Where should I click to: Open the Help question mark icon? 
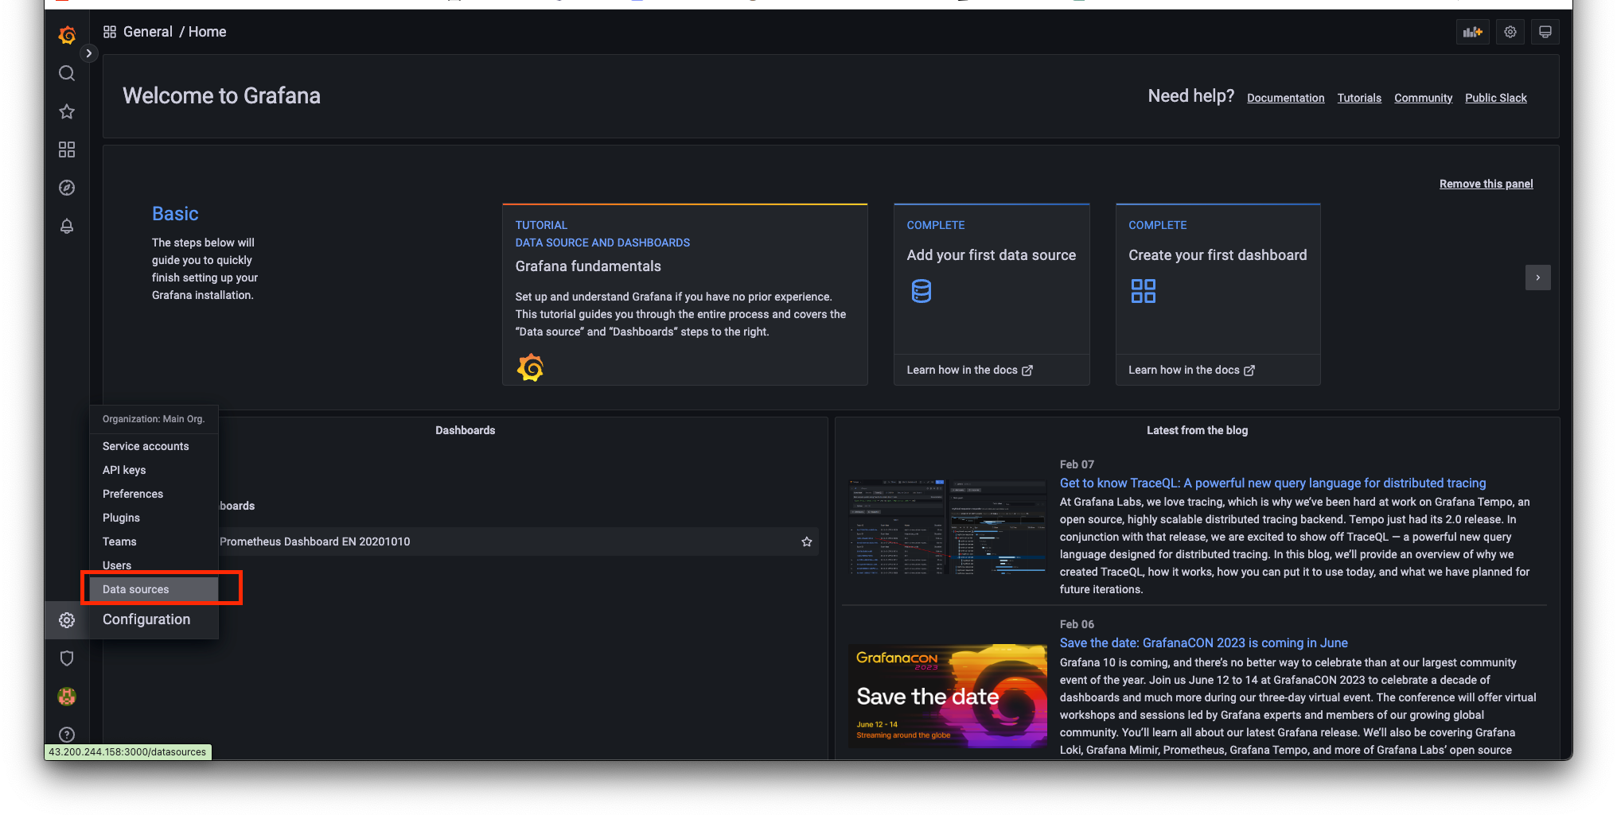tap(67, 735)
